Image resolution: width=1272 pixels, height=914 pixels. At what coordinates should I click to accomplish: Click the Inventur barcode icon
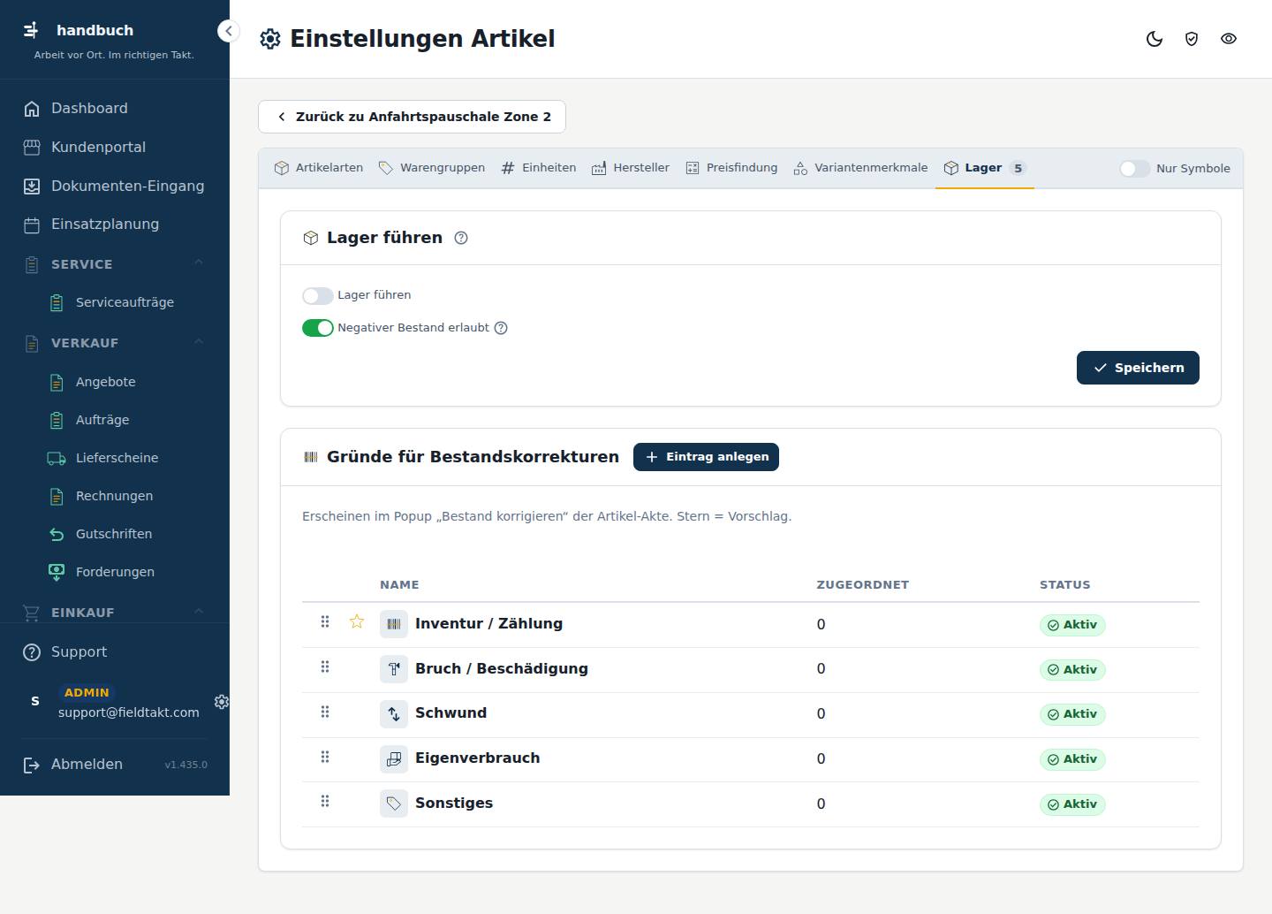pyautogui.click(x=394, y=624)
